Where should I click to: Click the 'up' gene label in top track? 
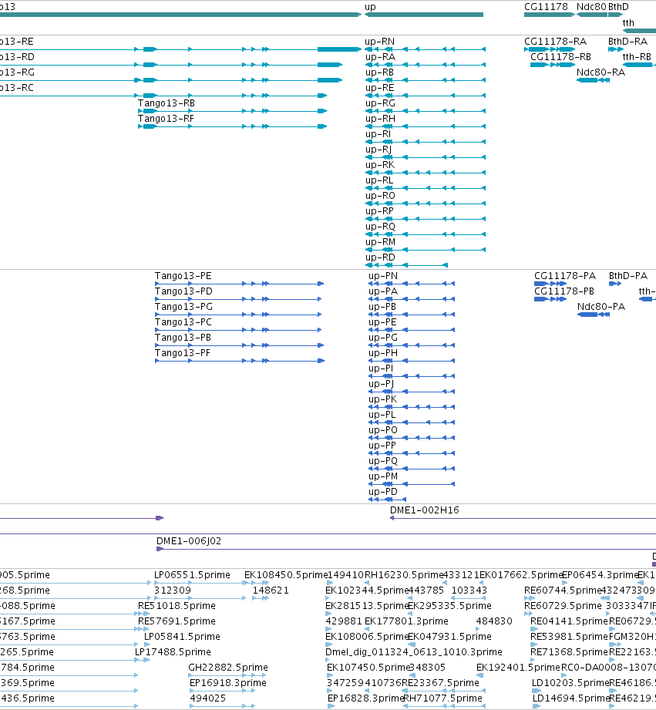pyautogui.click(x=370, y=7)
